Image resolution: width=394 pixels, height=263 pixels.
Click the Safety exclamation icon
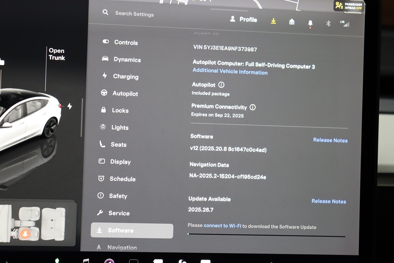coord(100,196)
